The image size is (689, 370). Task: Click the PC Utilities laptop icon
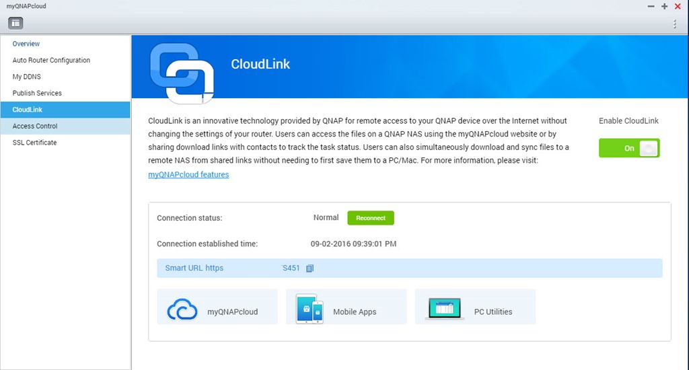tap(445, 309)
